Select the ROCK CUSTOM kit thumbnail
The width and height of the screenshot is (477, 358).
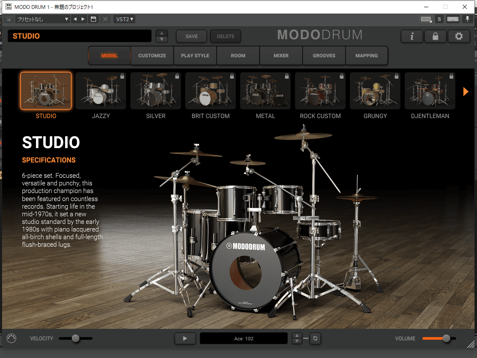tap(321, 91)
